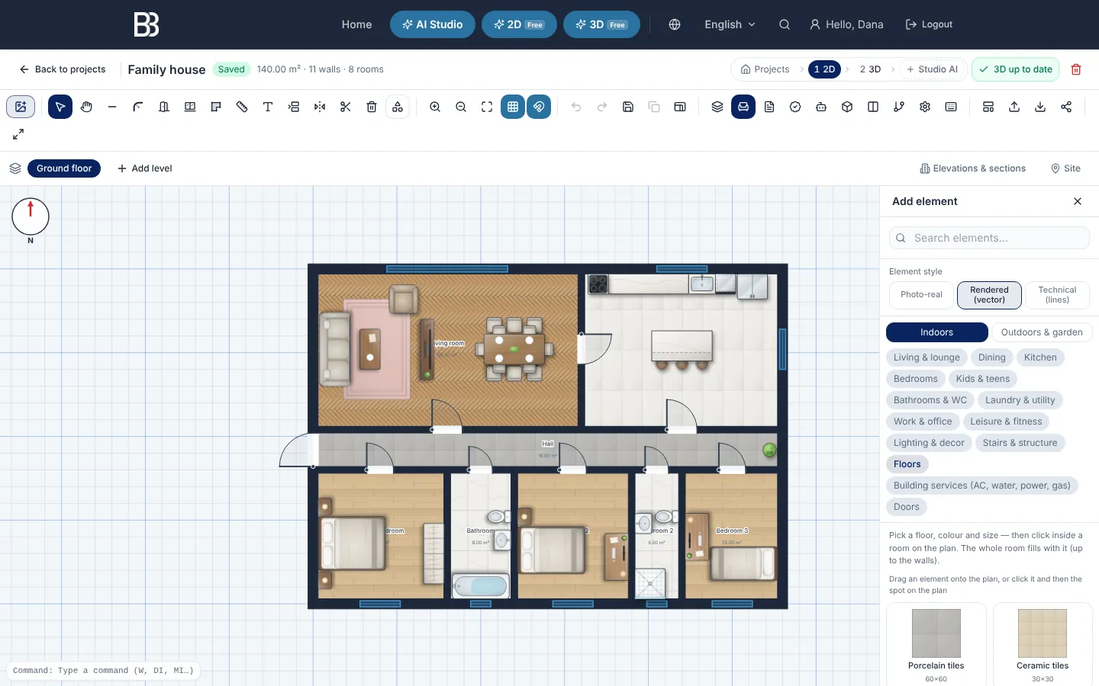Click the Add level button

point(145,168)
